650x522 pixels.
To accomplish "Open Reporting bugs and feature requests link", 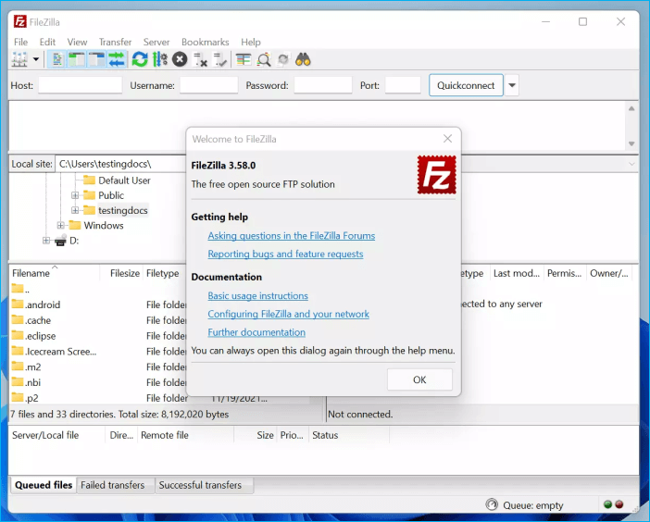I will tap(285, 254).
